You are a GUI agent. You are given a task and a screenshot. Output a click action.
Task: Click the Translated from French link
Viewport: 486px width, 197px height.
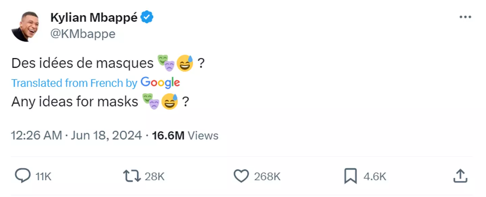pyautogui.click(x=74, y=83)
